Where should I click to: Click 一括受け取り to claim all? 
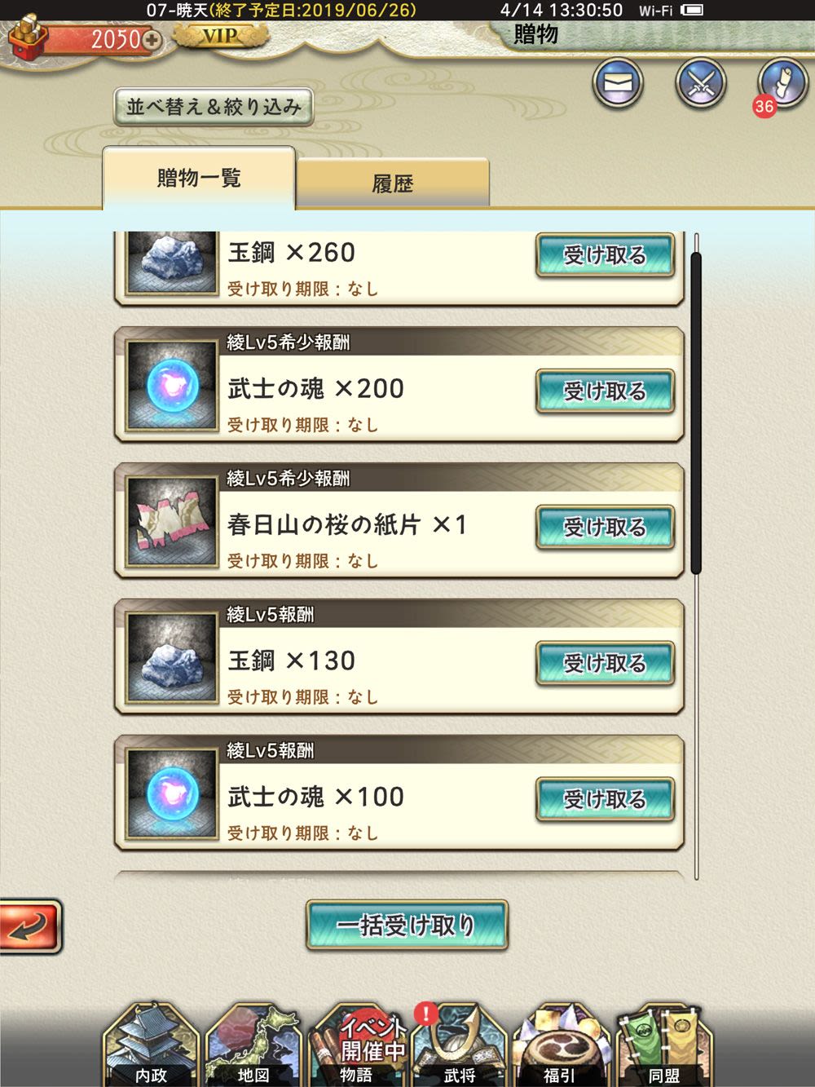click(407, 926)
